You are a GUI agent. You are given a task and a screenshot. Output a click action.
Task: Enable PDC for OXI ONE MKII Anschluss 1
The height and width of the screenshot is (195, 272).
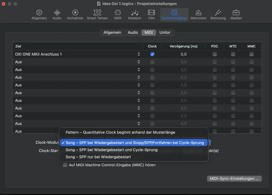pyautogui.click(x=214, y=54)
